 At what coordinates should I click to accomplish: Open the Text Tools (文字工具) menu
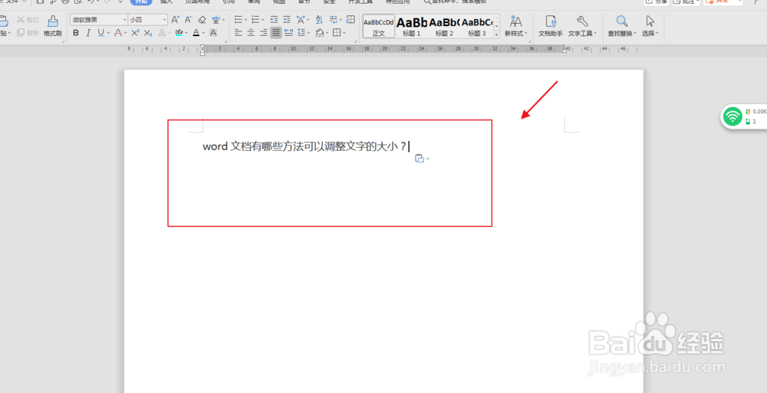[582, 25]
